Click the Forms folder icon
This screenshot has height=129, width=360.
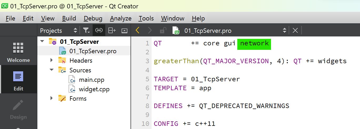pyautogui.click(x=62, y=98)
